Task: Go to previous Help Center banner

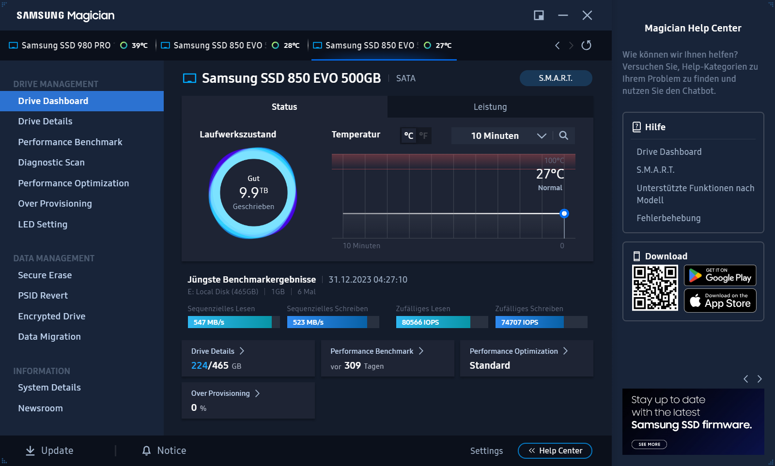Action: [746, 379]
